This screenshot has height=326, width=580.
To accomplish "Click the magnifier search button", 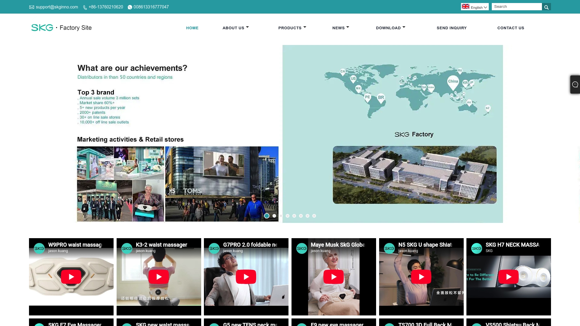I will 546,7.
